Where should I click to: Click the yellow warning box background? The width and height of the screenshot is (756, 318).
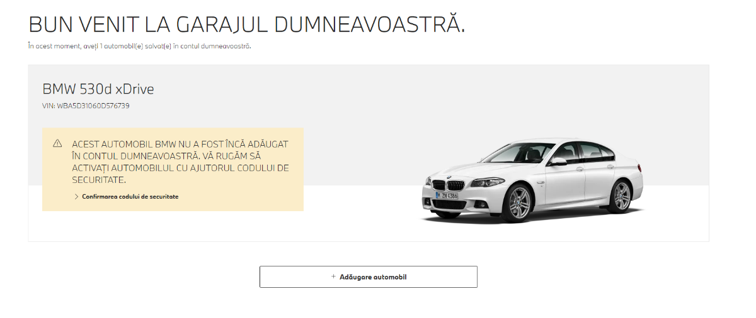coord(173,170)
